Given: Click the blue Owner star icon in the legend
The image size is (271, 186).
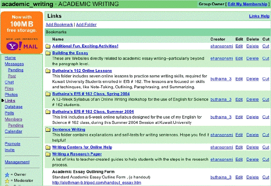Looking at the screenshot, I should tap(7, 175).
